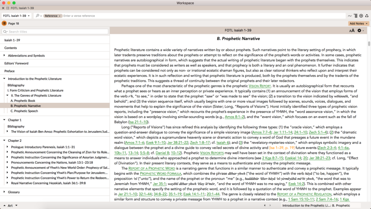Click the circled plus add-tab icon
The height and width of the screenshot is (209, 371).
pyautogui.click(x=361, y=16)
